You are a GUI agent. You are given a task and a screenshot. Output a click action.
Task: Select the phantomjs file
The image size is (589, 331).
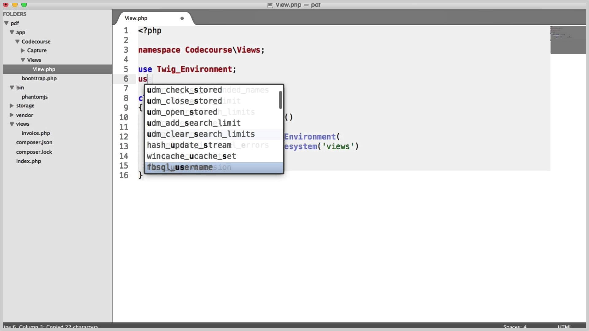(x=35, y=97)
